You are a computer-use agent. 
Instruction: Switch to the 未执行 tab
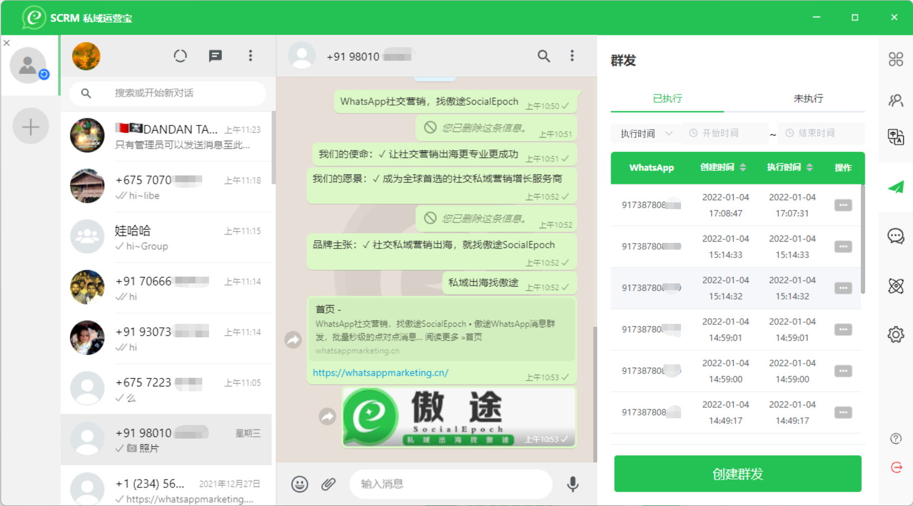pos(808,98)
